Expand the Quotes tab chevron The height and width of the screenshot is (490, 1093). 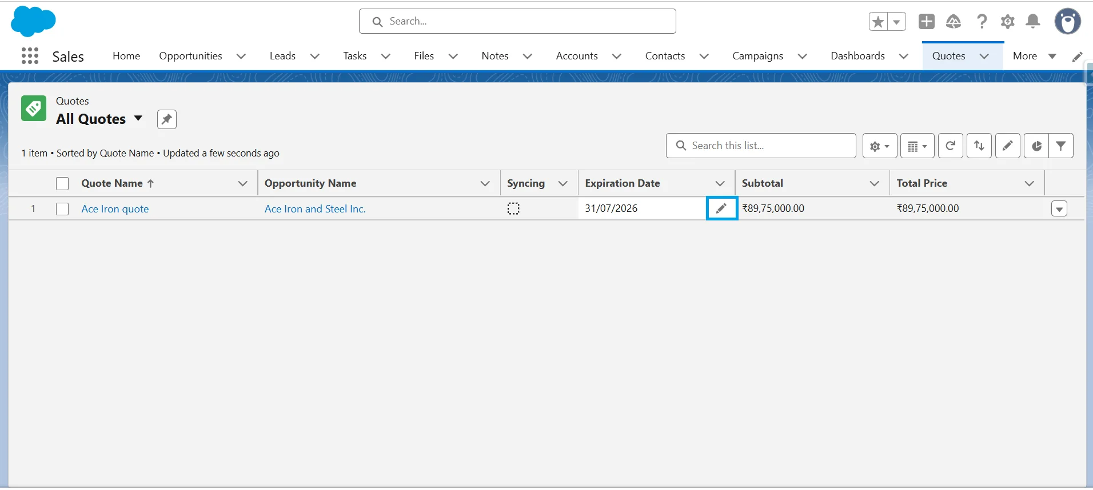[x=984, y=56]
